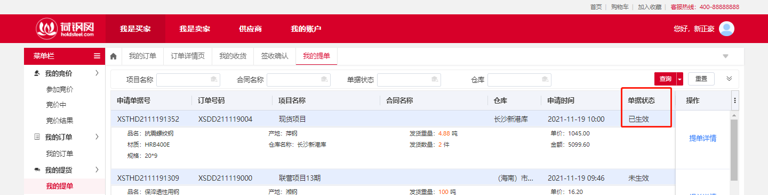
Task: Focus the 单据状态 input field
Action: pos(409,80)
